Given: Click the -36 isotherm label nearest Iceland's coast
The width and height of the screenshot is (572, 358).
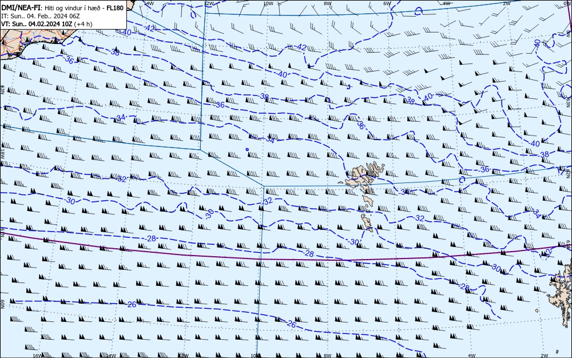Looking at the screenshot, I should [x=68, y=60].
